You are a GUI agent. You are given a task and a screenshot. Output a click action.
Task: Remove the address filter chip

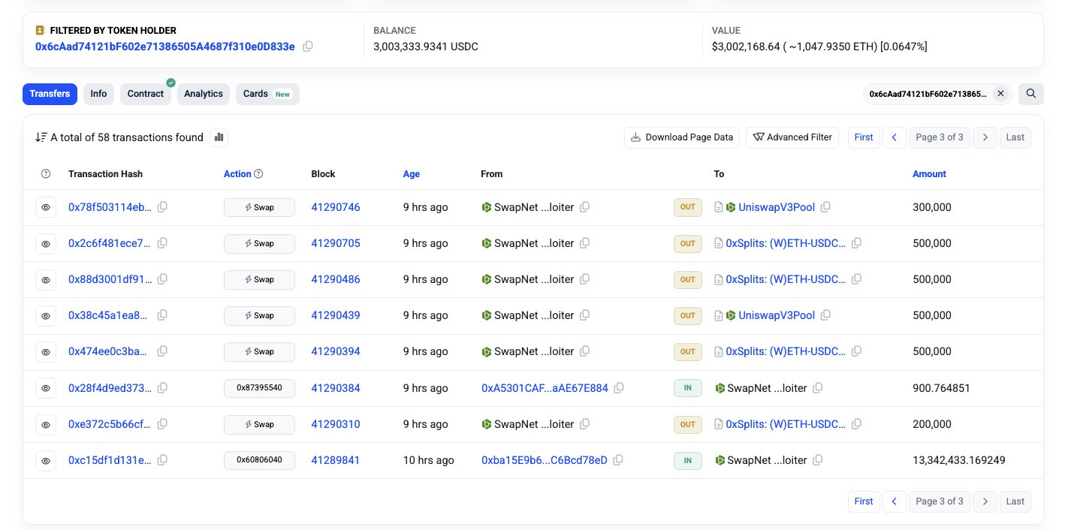[x=1000, y=94]
